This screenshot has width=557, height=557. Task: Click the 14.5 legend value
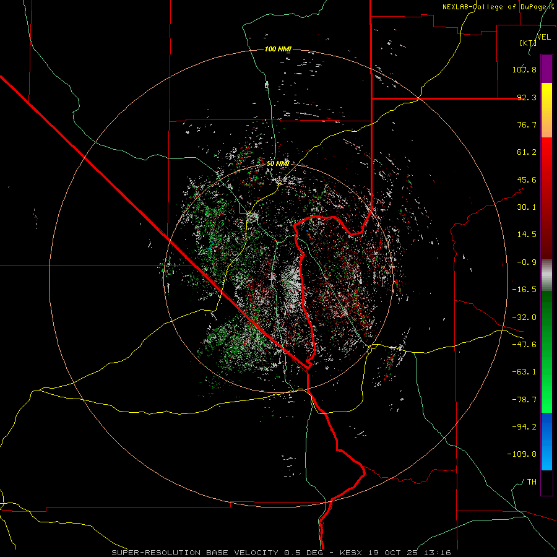coord(527,235)
